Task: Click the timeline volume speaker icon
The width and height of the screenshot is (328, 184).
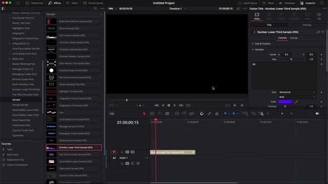Action: pyautogui.click(x=317, y=113)
